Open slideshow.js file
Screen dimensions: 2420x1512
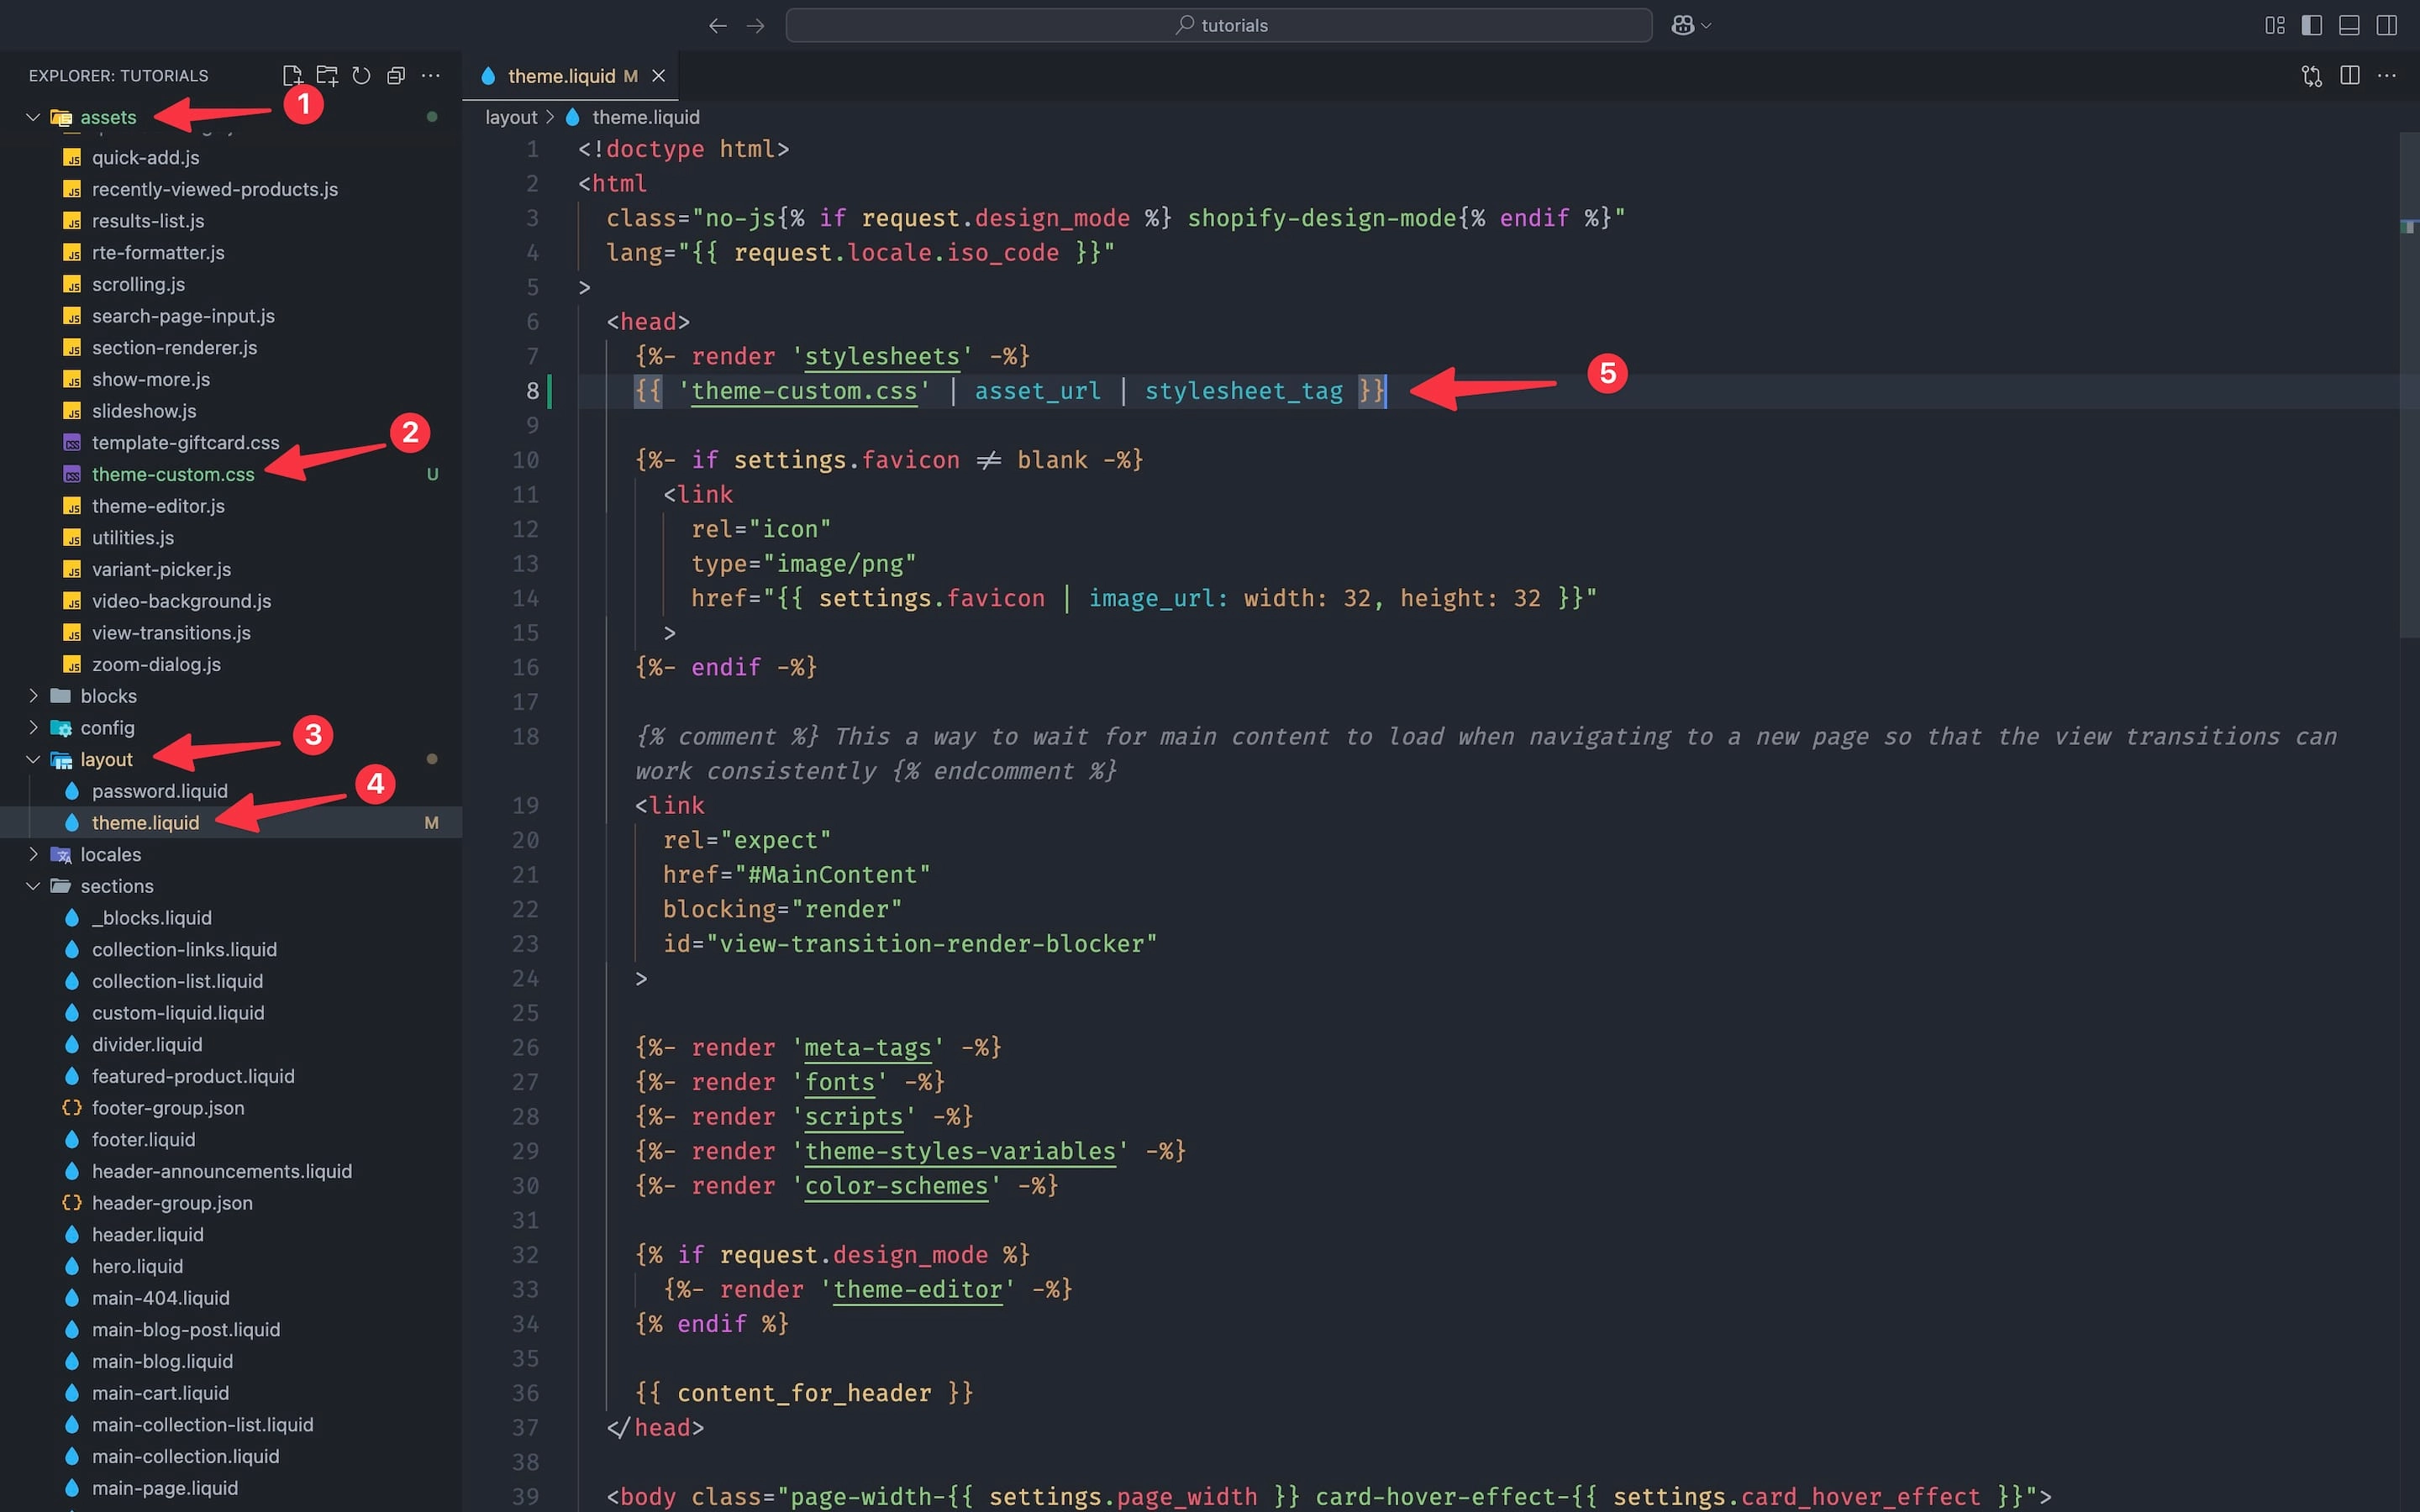(144, 411)
